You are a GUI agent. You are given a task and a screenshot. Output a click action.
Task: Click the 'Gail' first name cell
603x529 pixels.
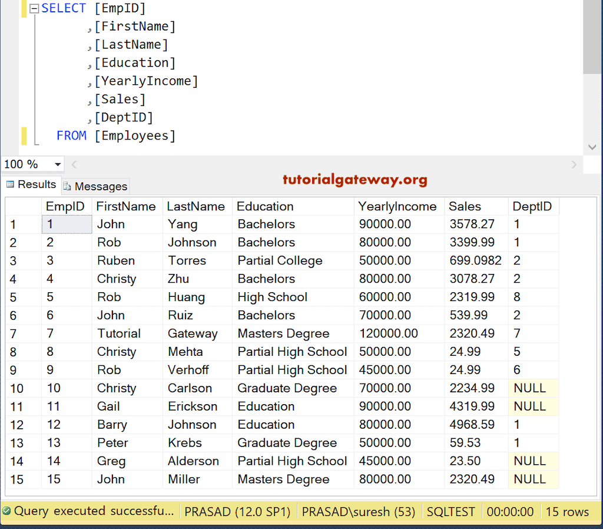pyautogui.click(x=127, y=406)
